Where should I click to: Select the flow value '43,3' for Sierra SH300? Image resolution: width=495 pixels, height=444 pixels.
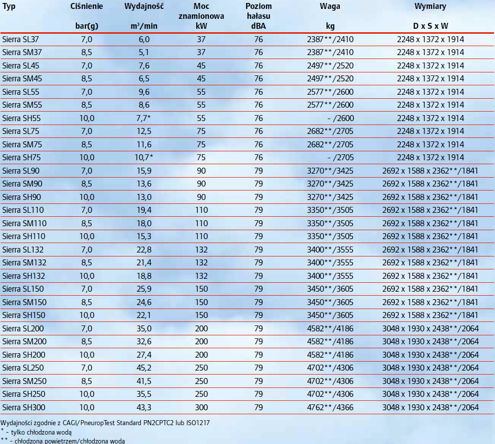[x=144, y=407]
